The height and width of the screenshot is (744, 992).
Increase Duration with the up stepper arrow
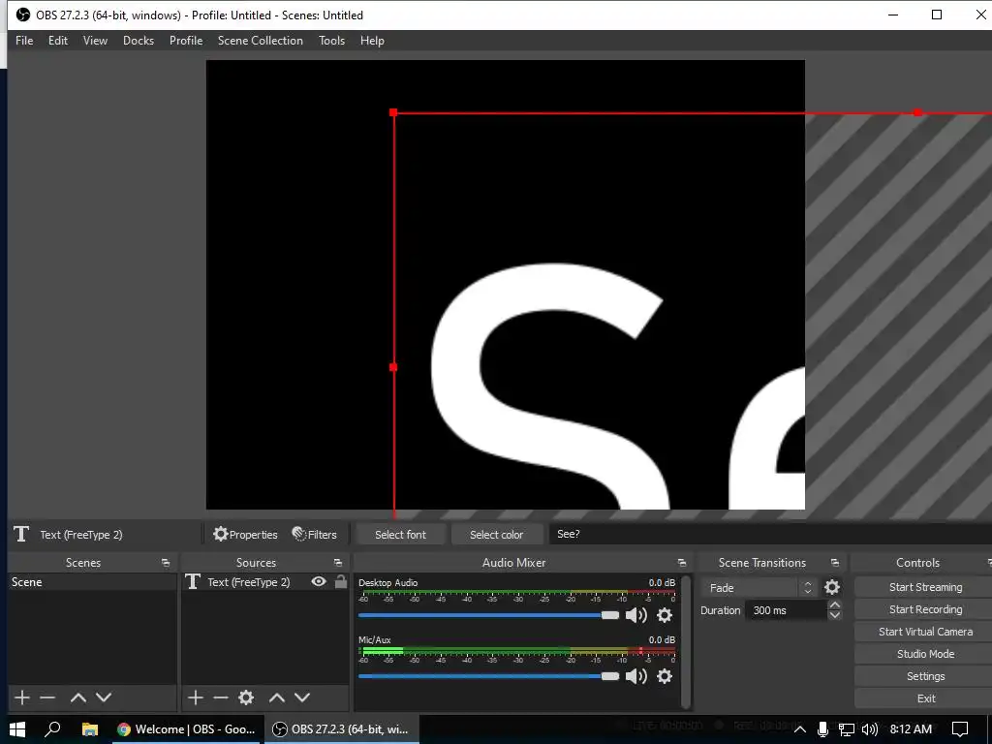pos(835,604)
